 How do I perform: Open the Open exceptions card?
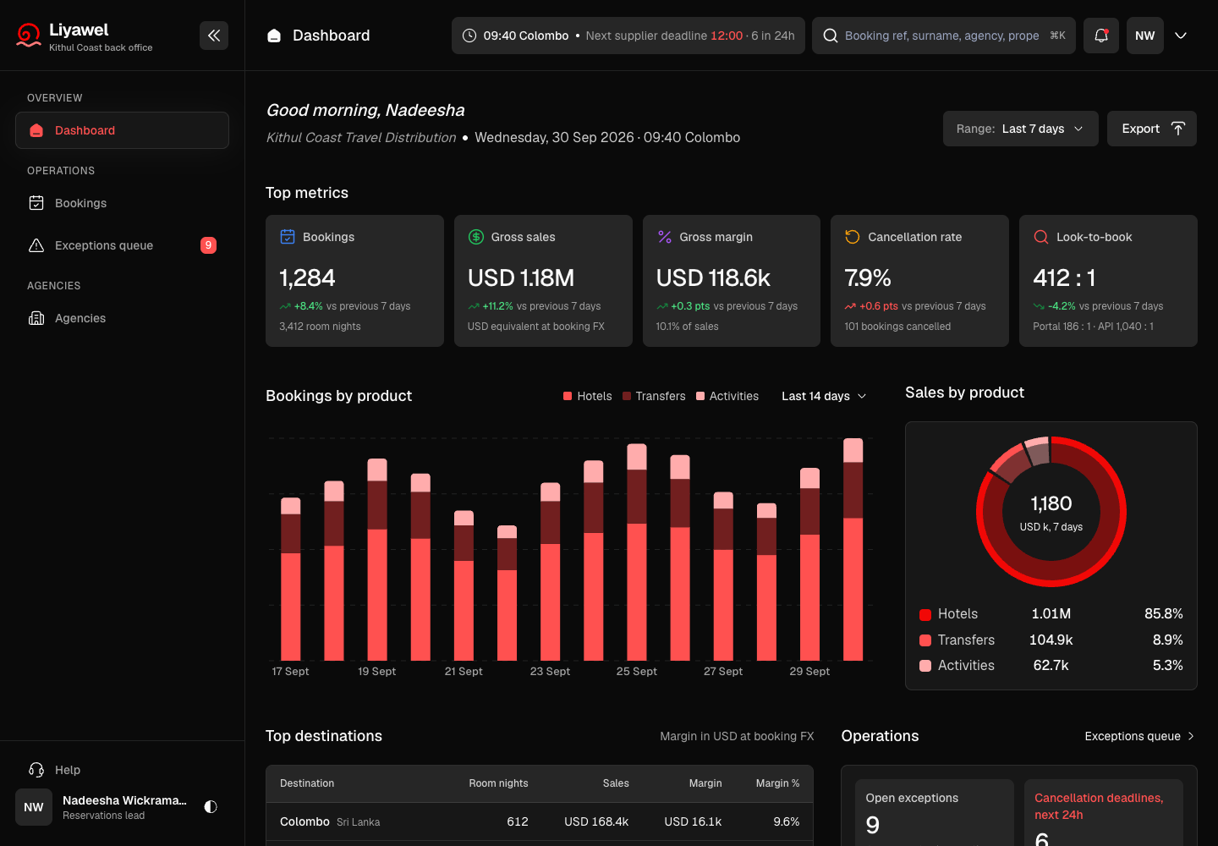tap(935, 813)
